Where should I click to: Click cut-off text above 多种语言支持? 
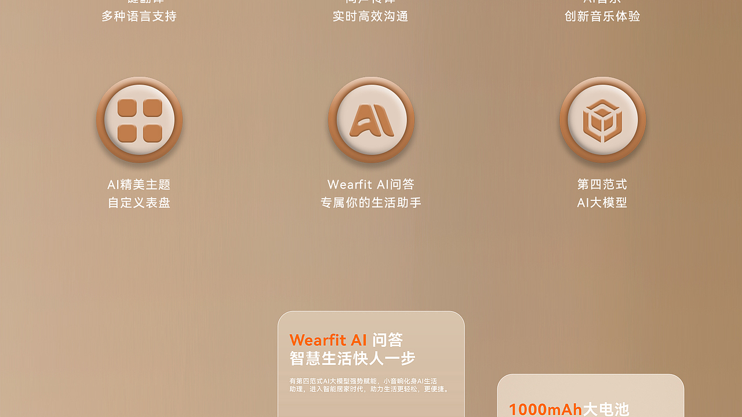(139, 2)
